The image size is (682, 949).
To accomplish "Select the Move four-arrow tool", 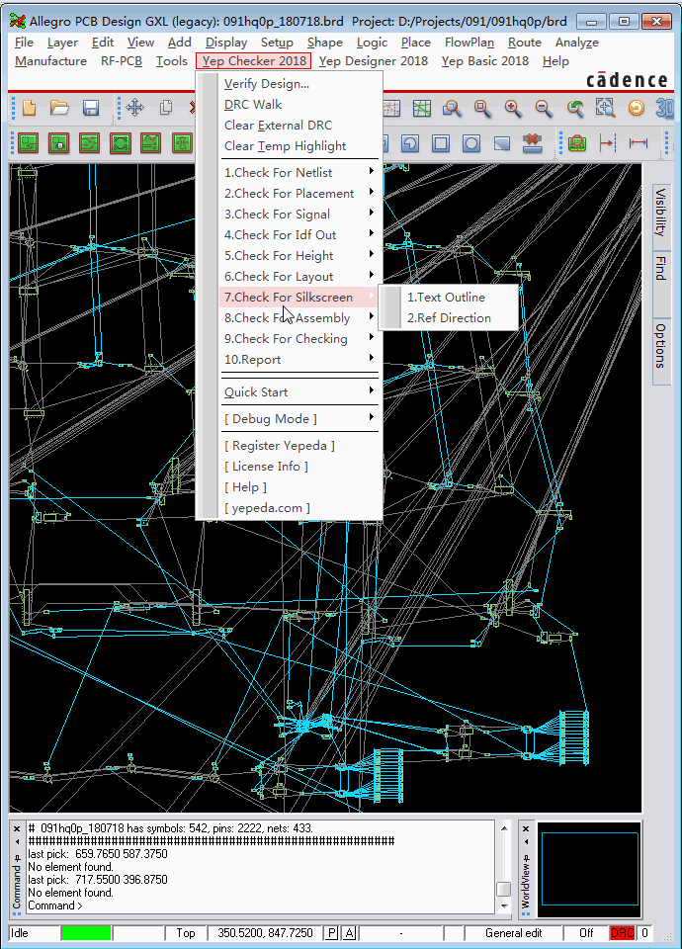I will (x=135, y=109).
